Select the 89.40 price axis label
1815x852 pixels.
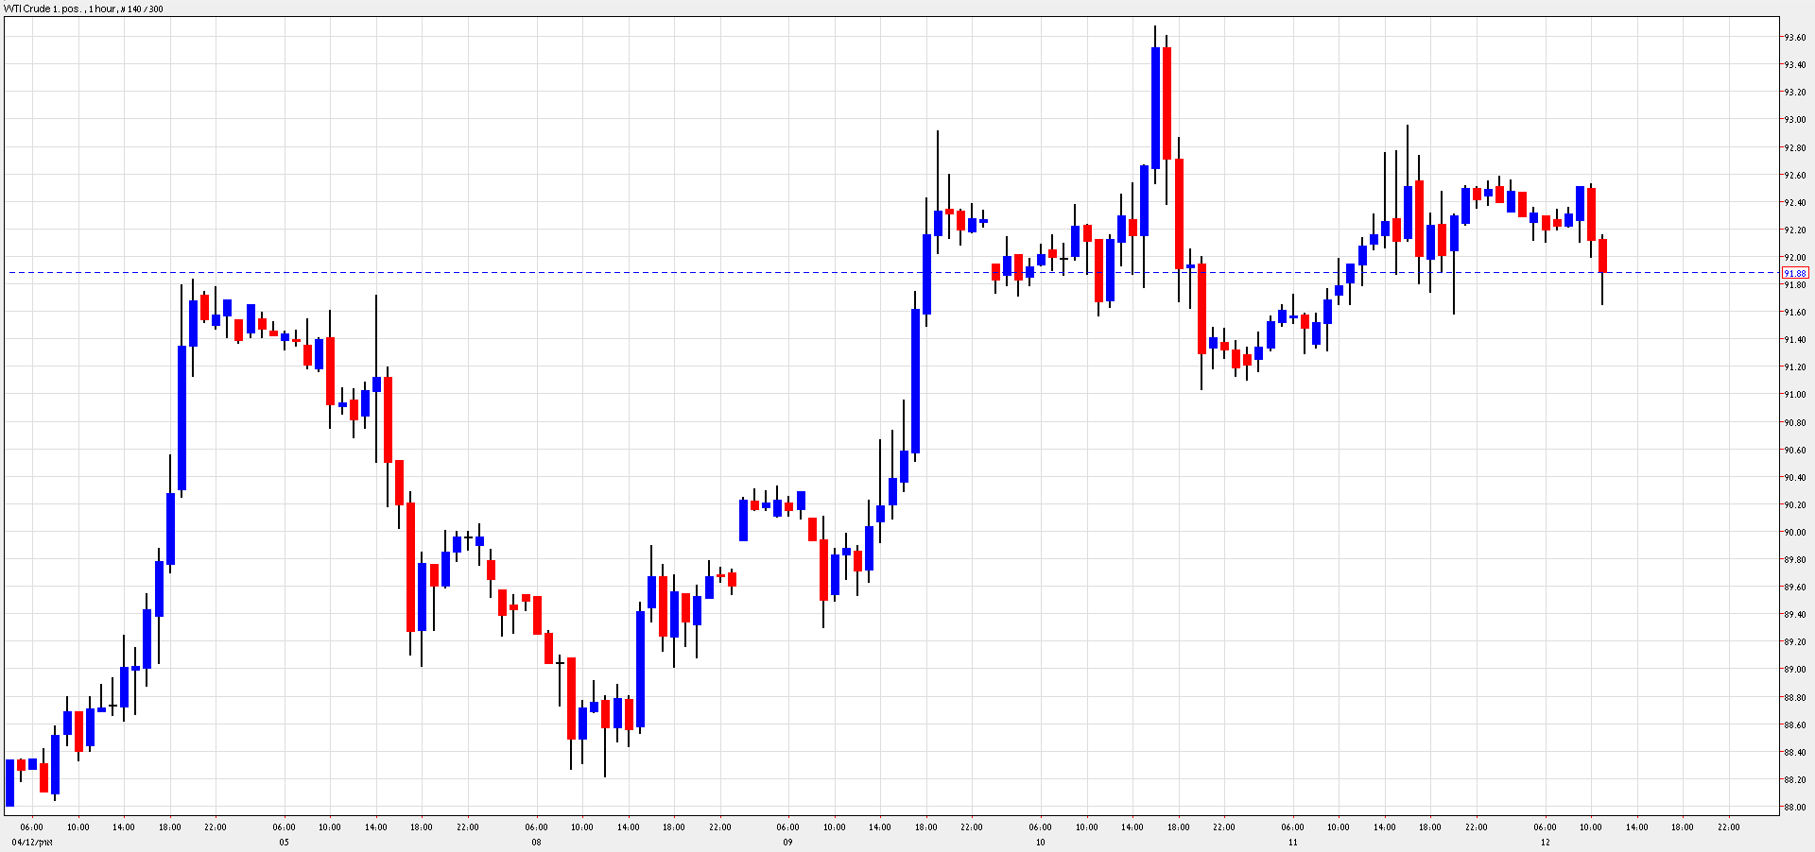1794,615
